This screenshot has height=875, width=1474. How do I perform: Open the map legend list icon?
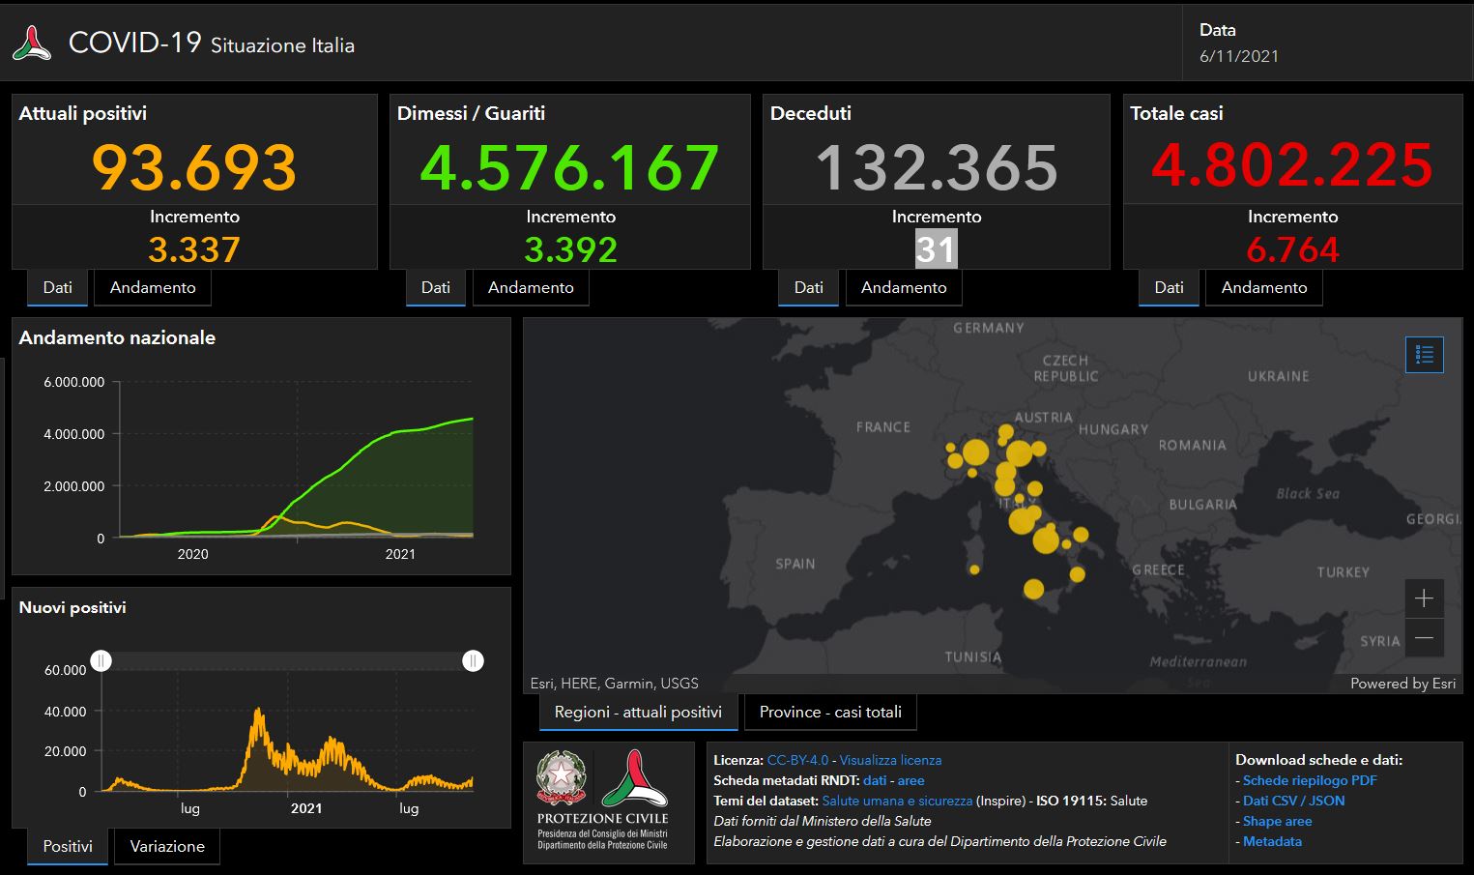pos(1424,355)
